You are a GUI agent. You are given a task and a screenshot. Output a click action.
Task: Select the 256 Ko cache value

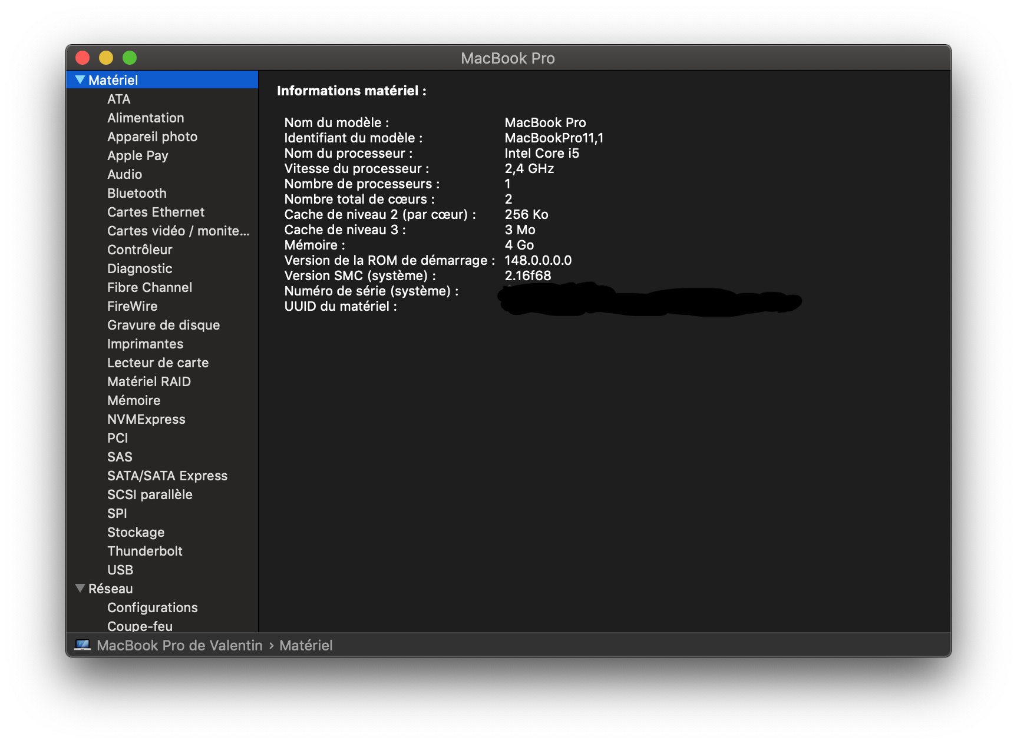click(527, 214)
